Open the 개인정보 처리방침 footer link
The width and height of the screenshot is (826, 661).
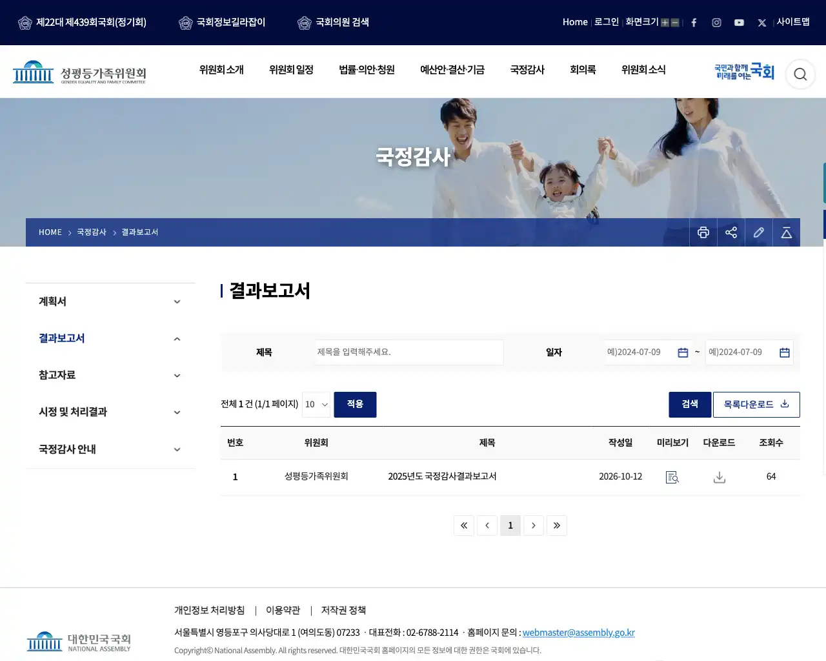pyautogui.click(x=209, y=610)
